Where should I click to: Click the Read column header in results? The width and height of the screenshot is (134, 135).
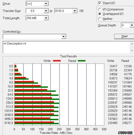coord(125,61)
